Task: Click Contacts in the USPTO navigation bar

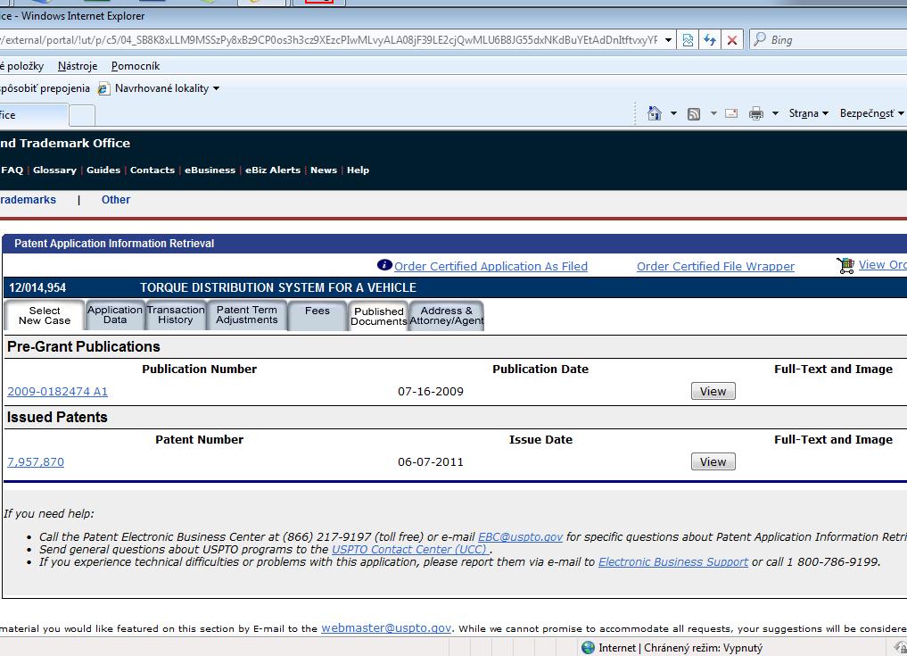Action: [x=153, y=170]
